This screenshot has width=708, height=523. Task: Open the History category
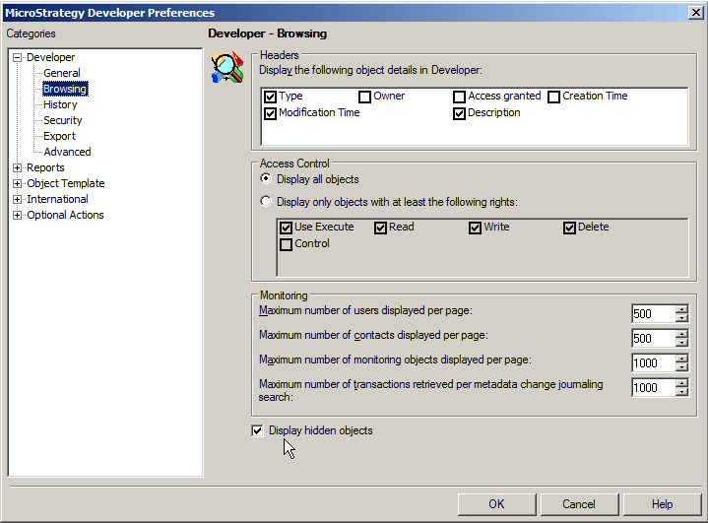click(60, 104)
